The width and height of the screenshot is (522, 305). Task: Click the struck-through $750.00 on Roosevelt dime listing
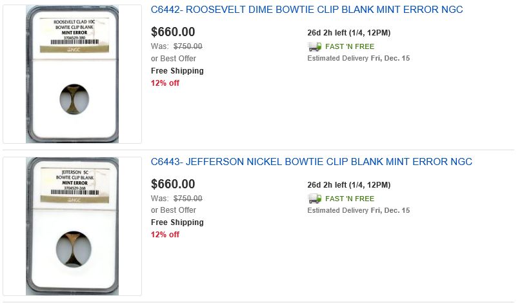(x=188, y=46)
